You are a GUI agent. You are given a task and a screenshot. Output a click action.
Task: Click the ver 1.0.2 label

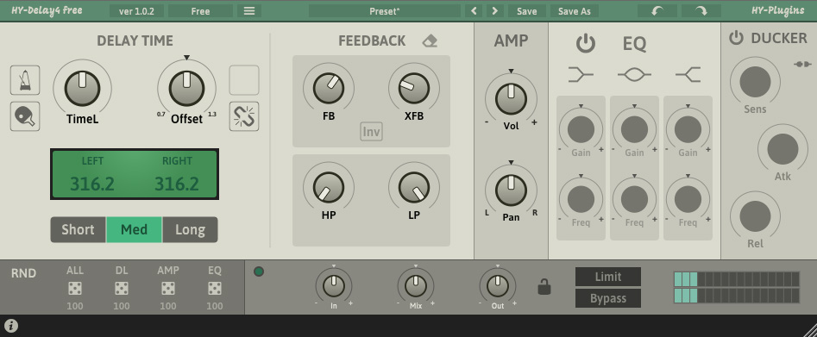[136, 11]
